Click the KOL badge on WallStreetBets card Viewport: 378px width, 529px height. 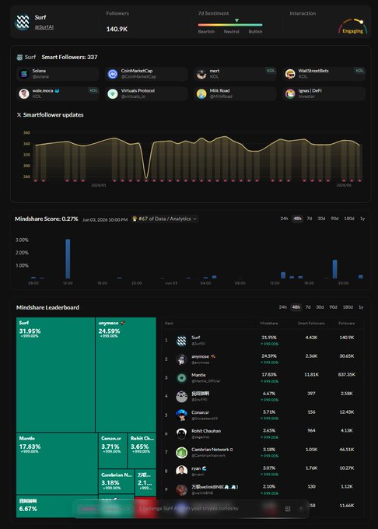[359, 71]
